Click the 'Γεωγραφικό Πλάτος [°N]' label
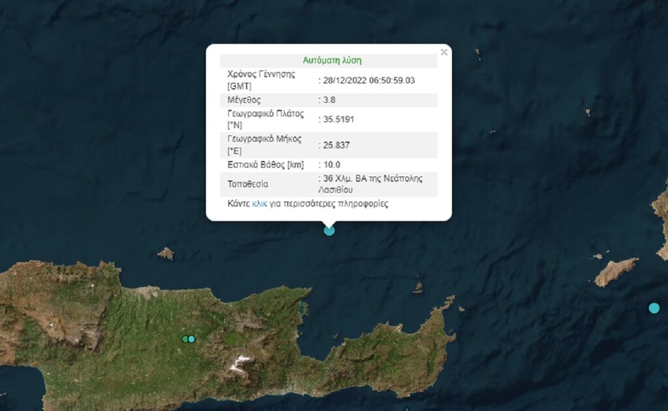 pyautogui.click(x=266, y=119)
